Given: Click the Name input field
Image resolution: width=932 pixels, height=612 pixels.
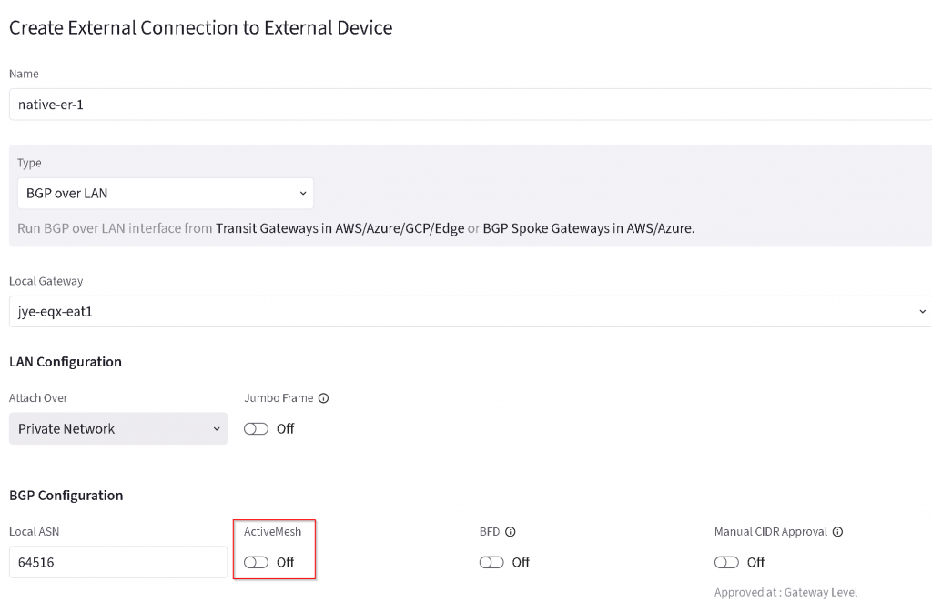Looking at the screenshot, I should click(469, 105).
